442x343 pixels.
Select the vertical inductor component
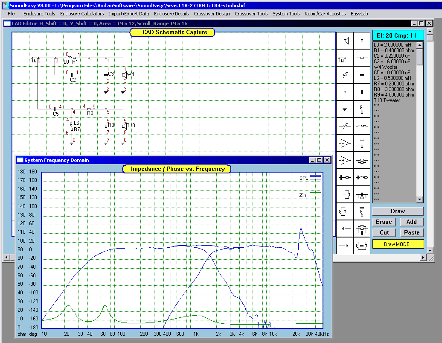362,109
